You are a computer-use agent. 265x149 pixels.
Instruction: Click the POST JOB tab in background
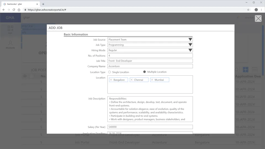(27, 26)
